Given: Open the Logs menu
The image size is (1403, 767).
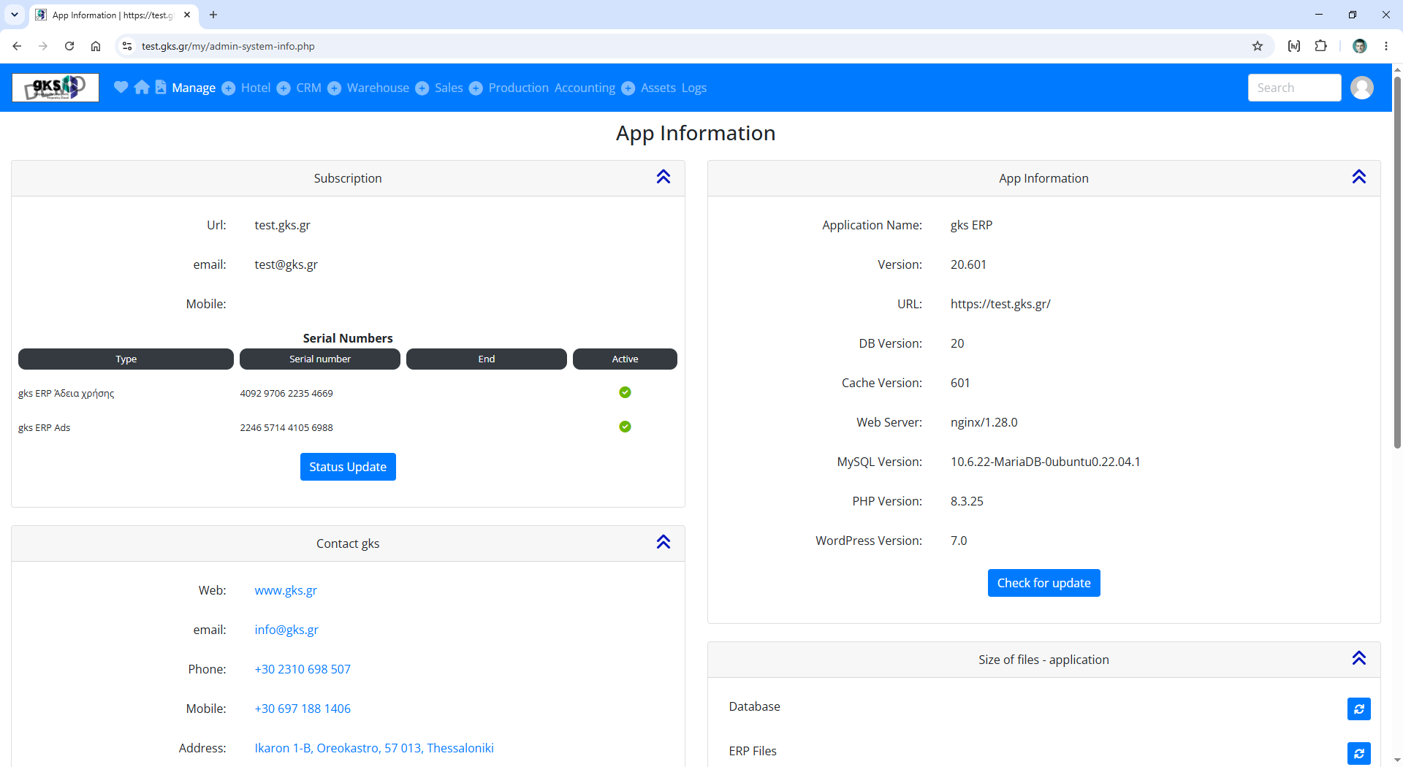Looking at the screenshot, I should click(x=694, y=88).
